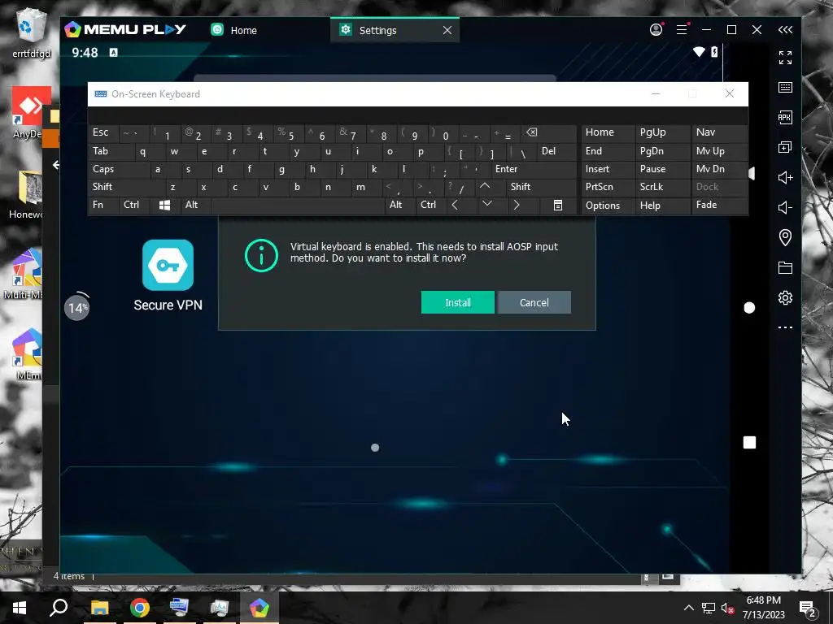This screenshot has height=624, width=833.
Task: Click the taskbar clock showing 6:48 PM
Action: [x=763, y=608]
